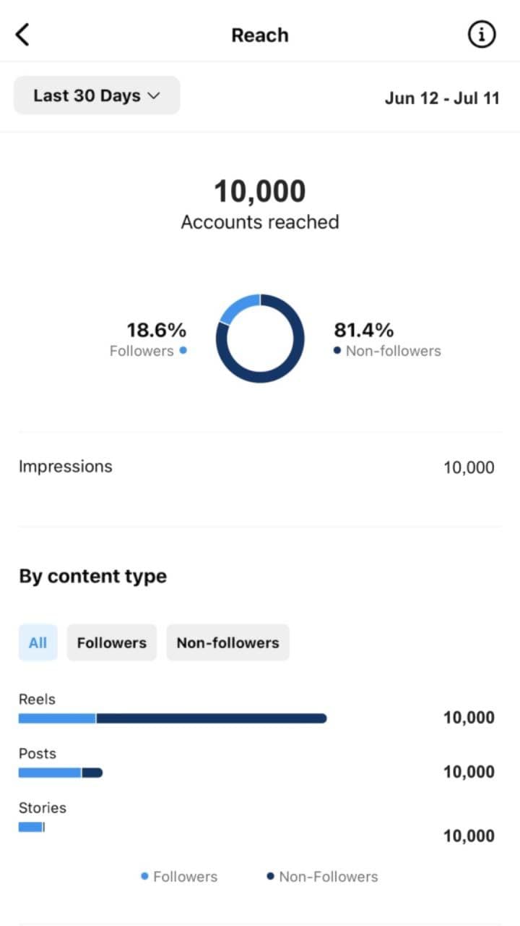Switch to the Reach screen title
The image size is (520, 926).
[260, 34]
